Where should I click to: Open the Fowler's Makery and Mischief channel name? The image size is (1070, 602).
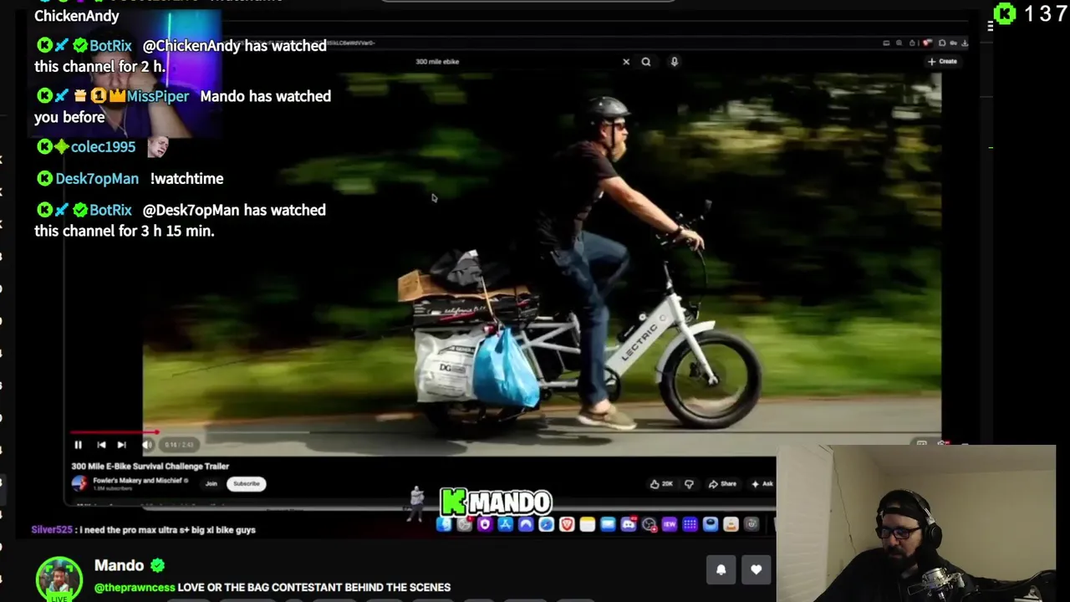pos(138,480)
